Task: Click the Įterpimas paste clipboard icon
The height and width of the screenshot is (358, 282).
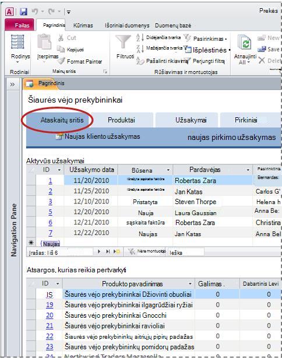Action: coord(44,41)
